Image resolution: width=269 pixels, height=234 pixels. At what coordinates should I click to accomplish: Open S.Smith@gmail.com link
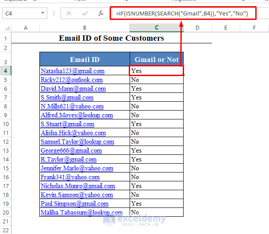click(x=67, y=97)
